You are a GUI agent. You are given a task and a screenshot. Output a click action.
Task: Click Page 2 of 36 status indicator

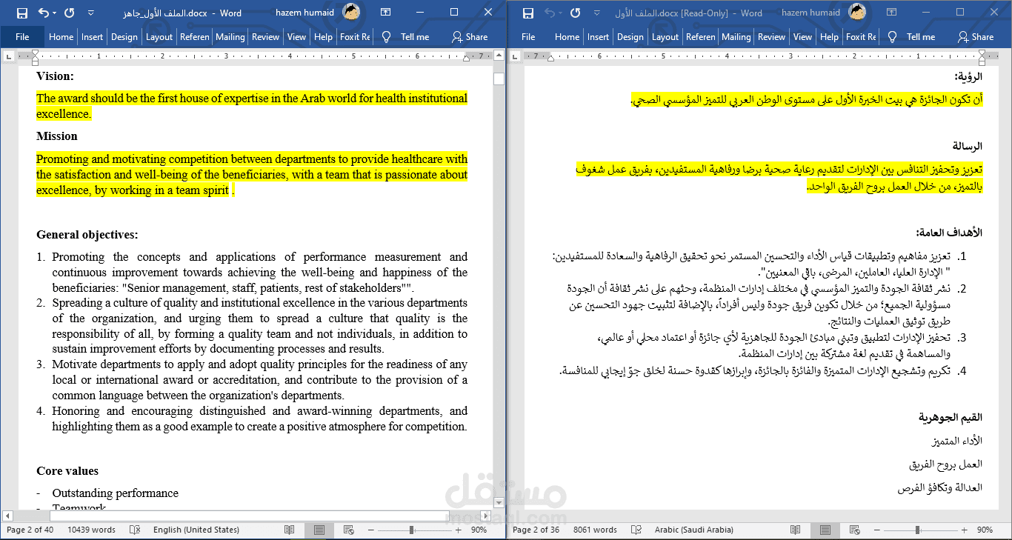click(x=536, y=530)
